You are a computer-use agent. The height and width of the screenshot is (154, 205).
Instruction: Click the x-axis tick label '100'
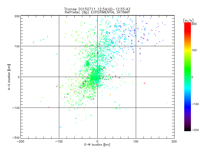pos(136,141)
